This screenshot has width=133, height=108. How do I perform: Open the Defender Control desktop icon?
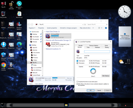[x=3, y=56]
